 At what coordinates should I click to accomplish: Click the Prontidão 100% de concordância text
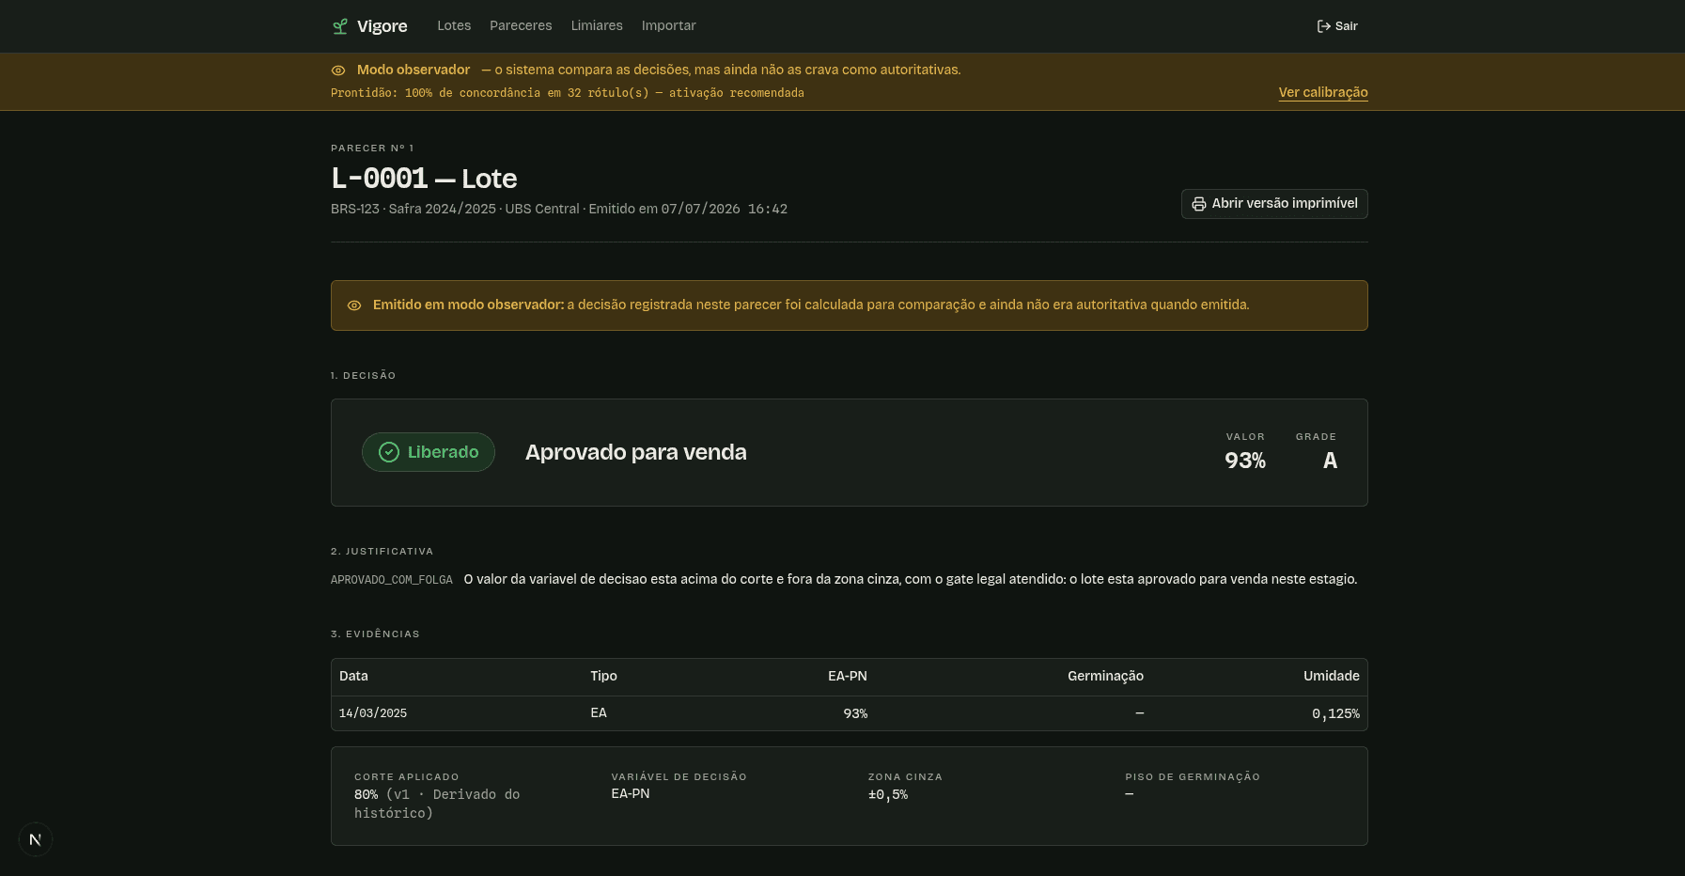[x=568, y=93]
